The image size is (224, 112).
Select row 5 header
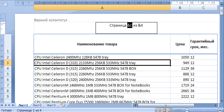point(8,74)
